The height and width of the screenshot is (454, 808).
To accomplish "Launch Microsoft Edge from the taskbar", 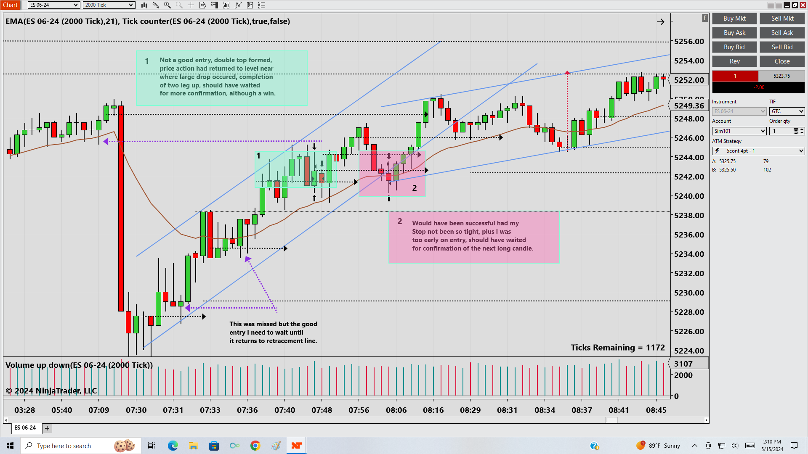I will click(173, 446).
